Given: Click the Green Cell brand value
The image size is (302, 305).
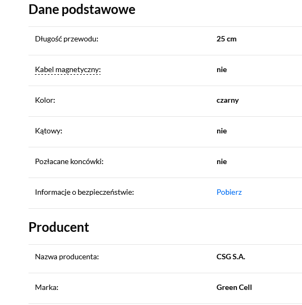Looking at the screenshot, I should 234,287.
